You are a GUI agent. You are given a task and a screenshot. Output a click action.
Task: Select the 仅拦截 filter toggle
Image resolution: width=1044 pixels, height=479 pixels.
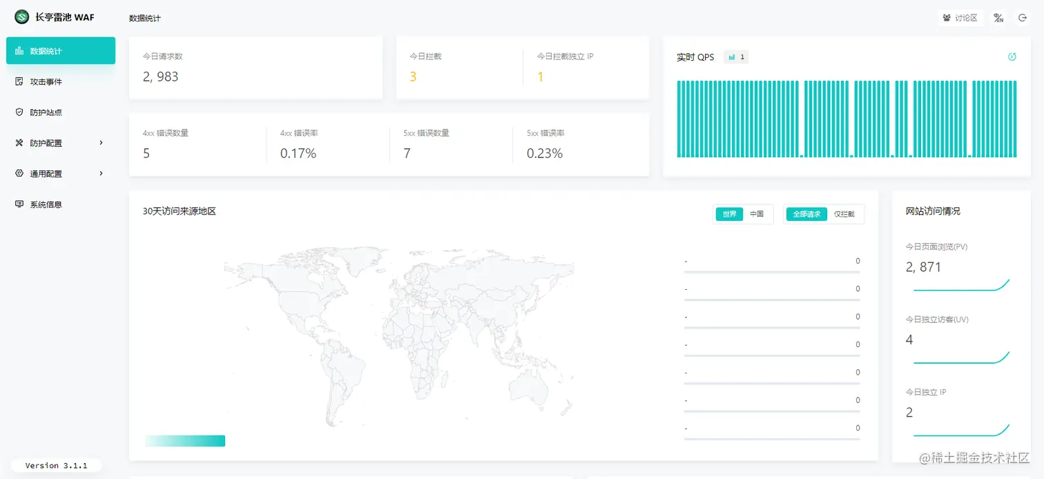click(x=844, y=214)
